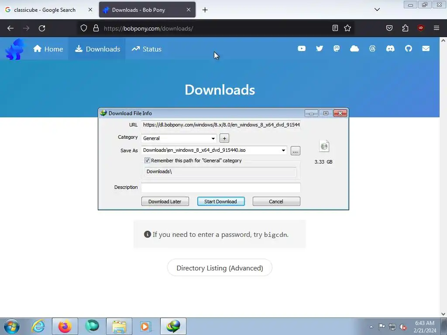The image size is (447, 335).
Task: Click the green globe taskbar icon
Action: [x=92, y=326]
